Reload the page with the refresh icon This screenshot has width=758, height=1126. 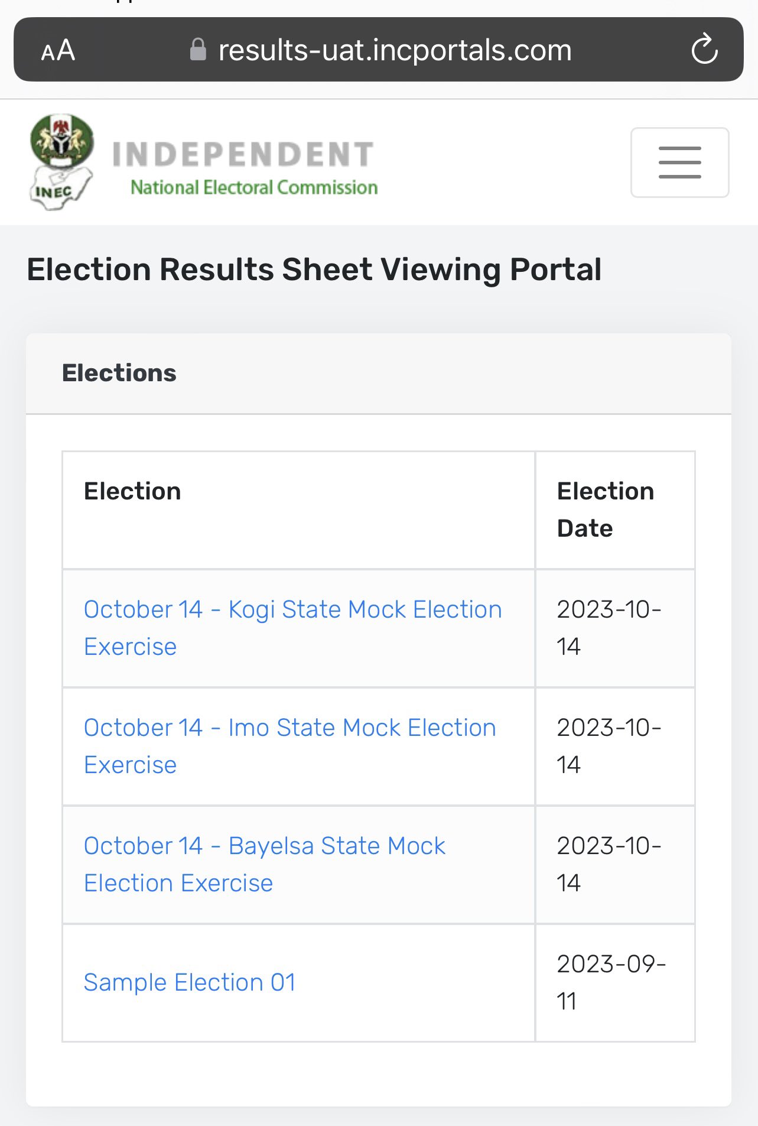(704, 50)
